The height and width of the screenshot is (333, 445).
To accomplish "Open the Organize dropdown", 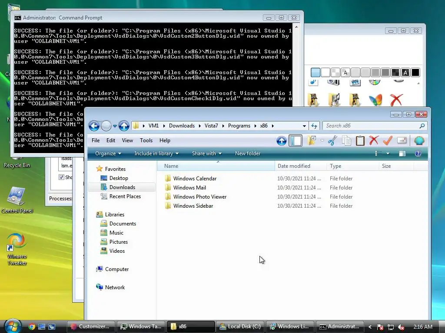I will 108,153.
